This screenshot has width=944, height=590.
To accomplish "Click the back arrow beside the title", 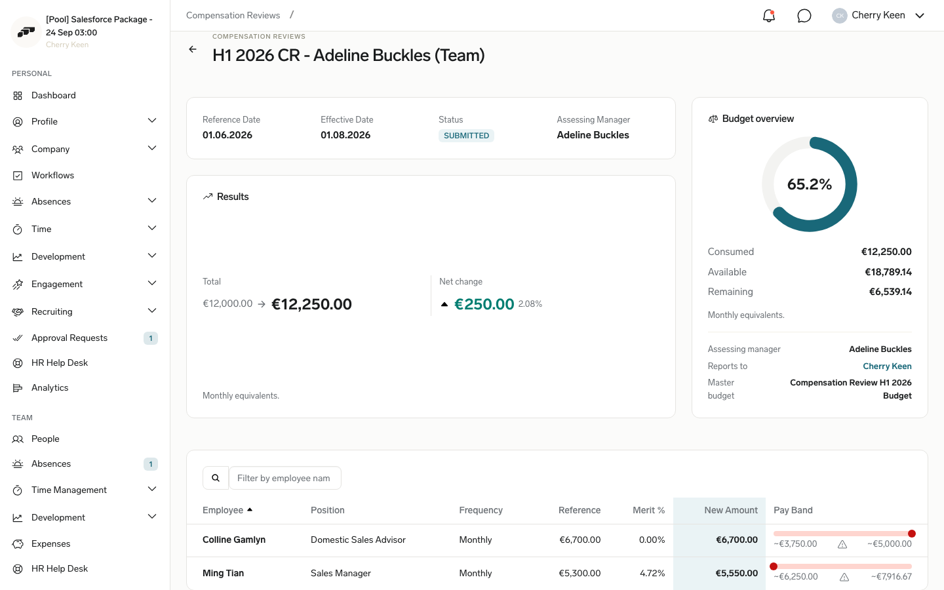I will click(x=193, y=49).
